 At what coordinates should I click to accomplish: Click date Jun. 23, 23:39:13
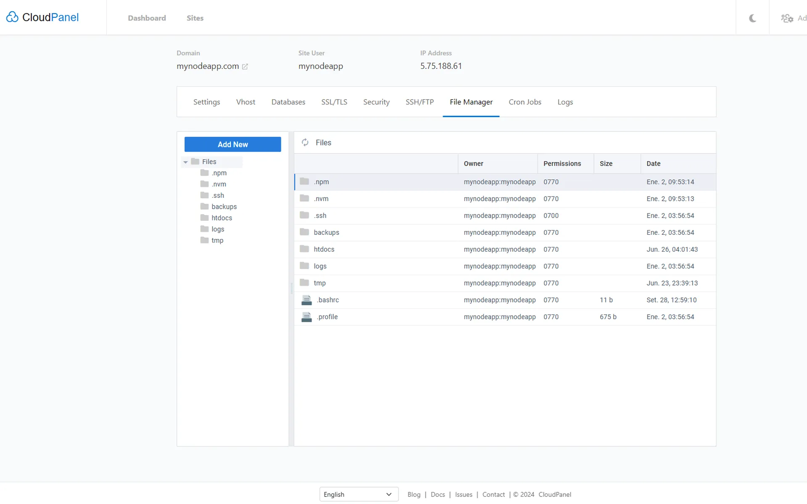coord(672,283)
